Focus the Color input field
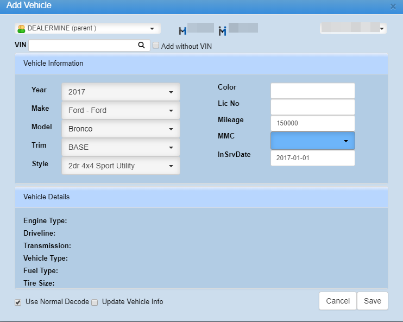 click(x=313, y=91)
